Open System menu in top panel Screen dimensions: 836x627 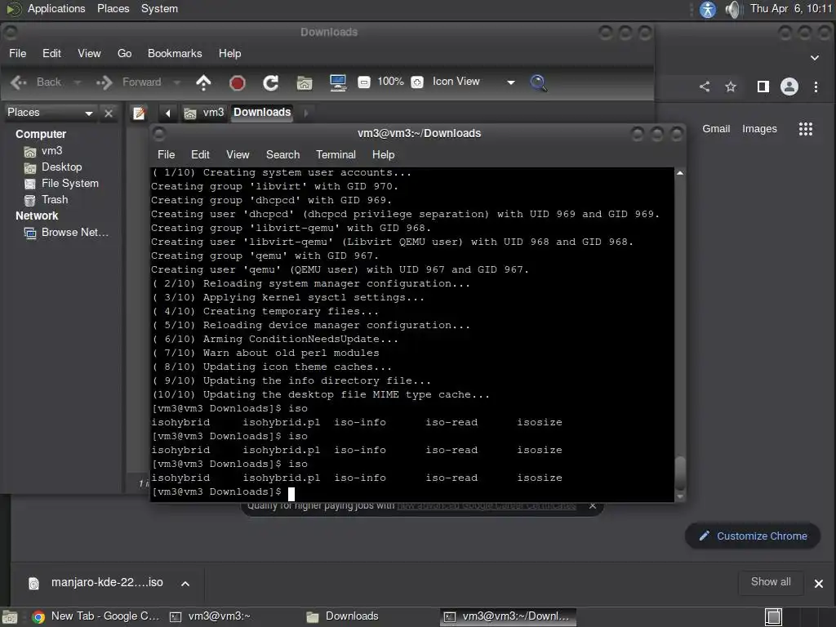coord(159,8)
